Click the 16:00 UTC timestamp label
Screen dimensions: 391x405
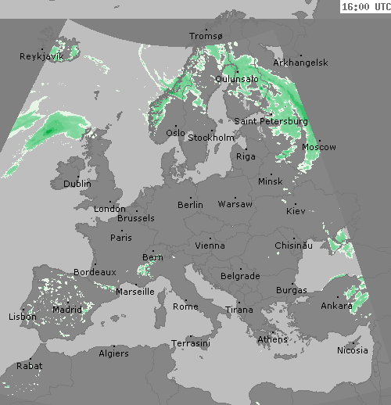(x=366, y=6)
